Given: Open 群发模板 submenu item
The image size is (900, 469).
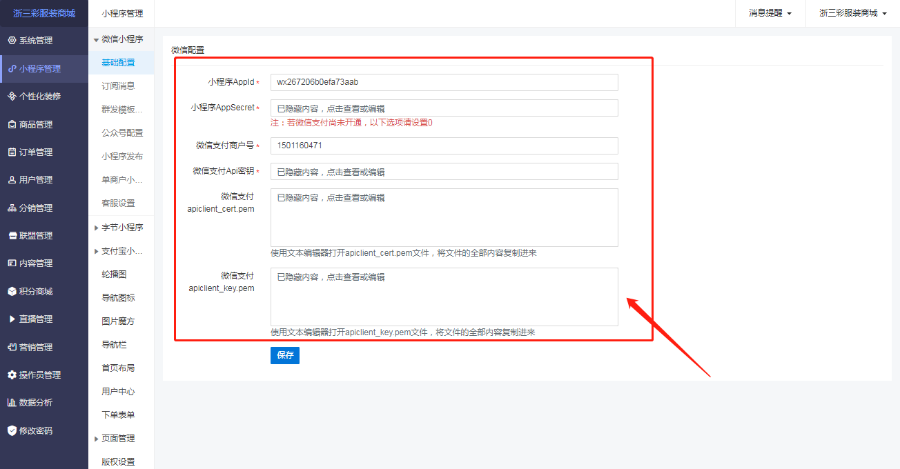Looking at the screenshot, I should [121, 110].
